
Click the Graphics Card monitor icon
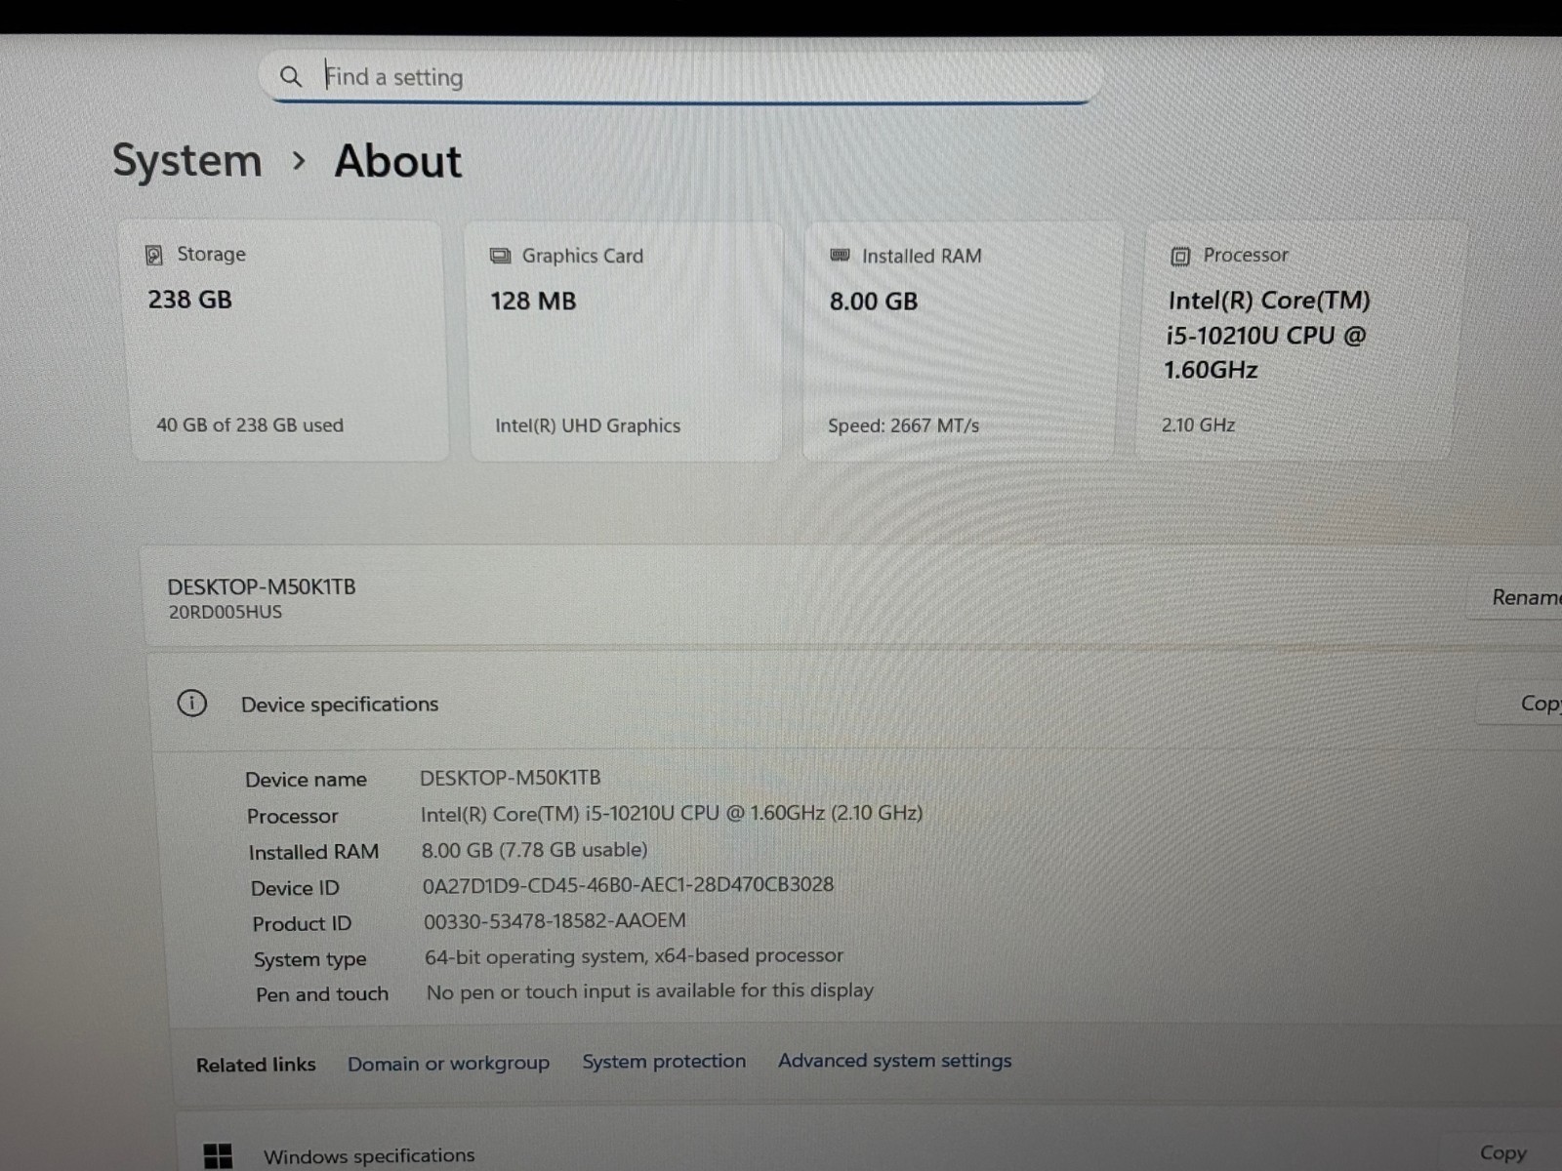coord(500,256)
